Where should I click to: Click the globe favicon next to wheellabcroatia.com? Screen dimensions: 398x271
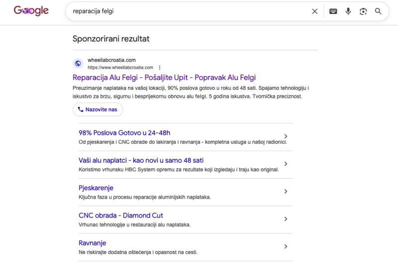pos(78,63)
